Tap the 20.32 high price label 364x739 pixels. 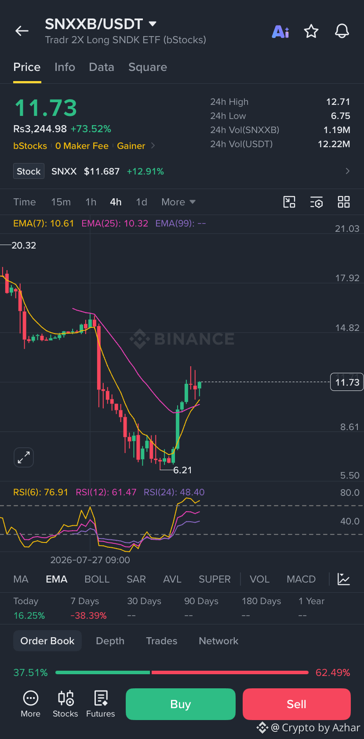coord(24,245)
